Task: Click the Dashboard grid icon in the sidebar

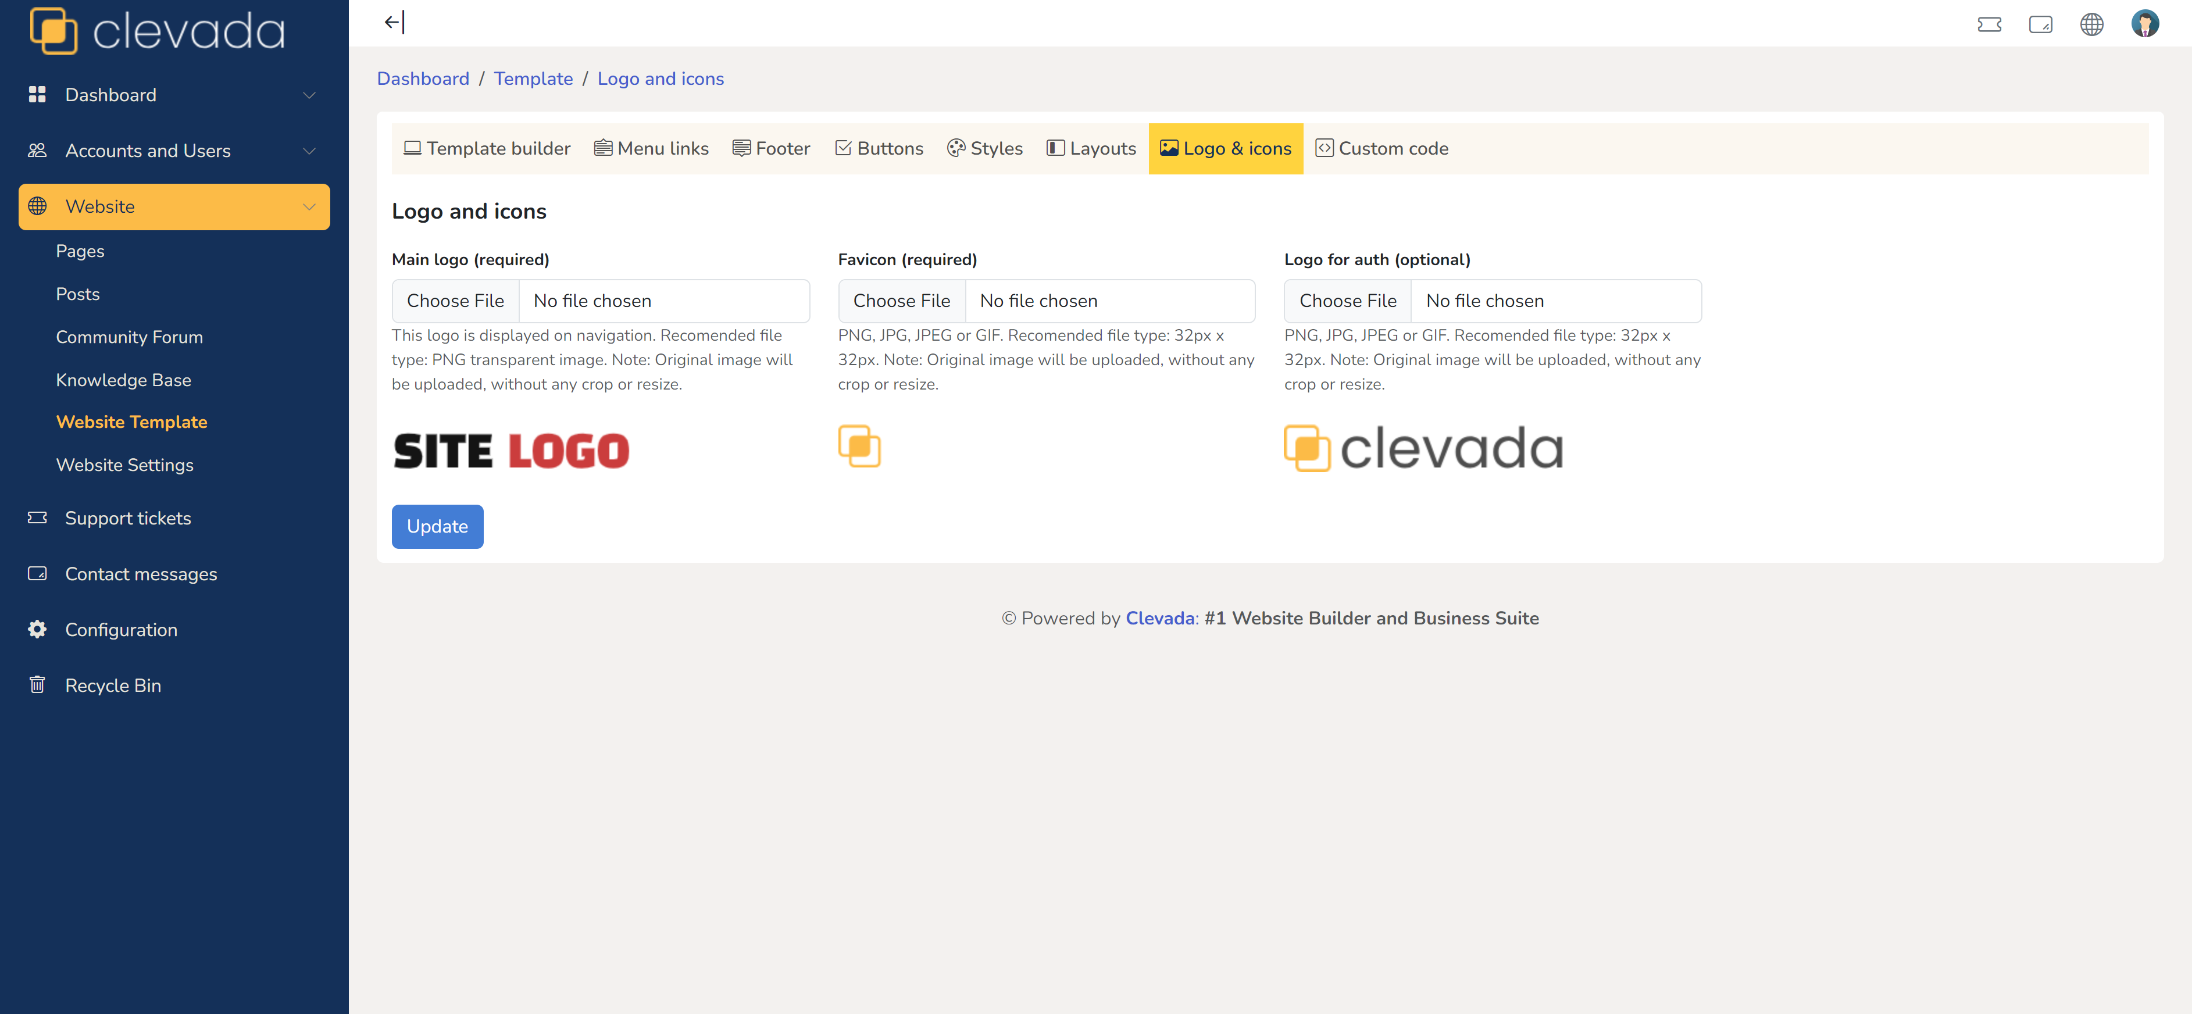Action: click(x=37, y=94)
